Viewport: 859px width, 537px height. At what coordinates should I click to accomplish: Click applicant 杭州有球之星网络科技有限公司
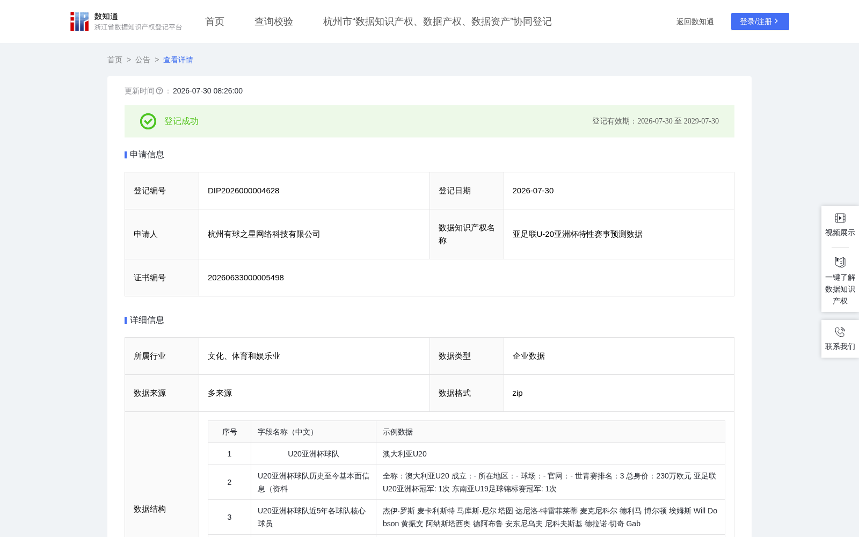click(264, 234)
